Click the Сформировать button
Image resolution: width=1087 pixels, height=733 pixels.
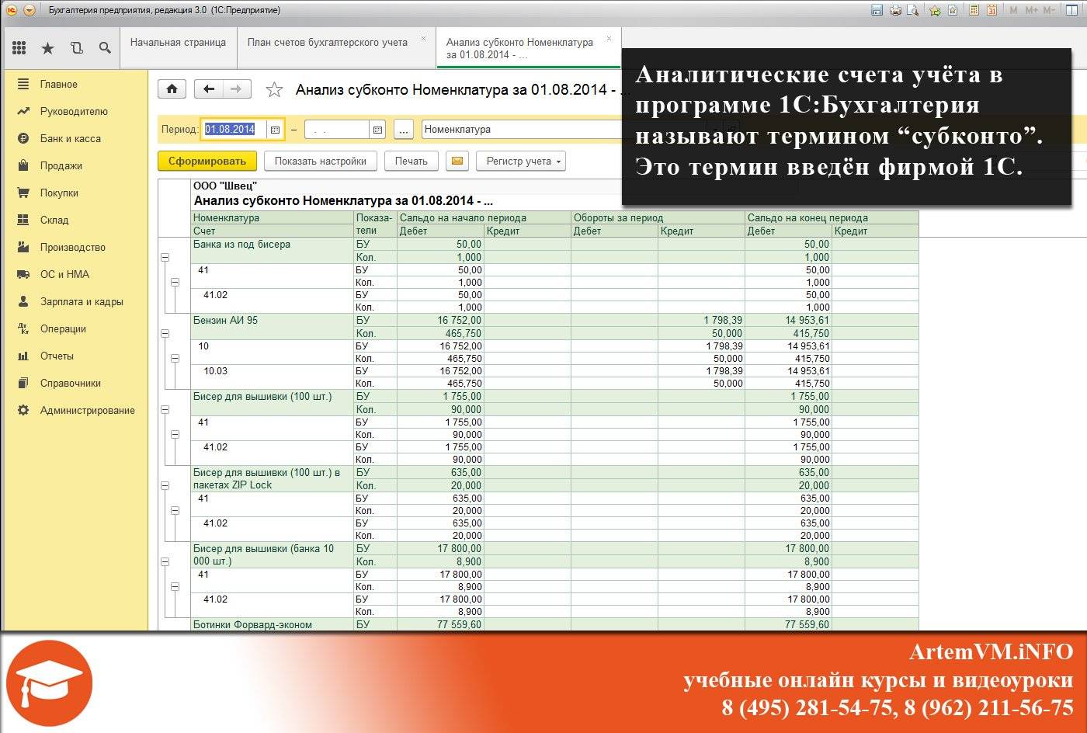pyautogui.click(x=207, y=161)
